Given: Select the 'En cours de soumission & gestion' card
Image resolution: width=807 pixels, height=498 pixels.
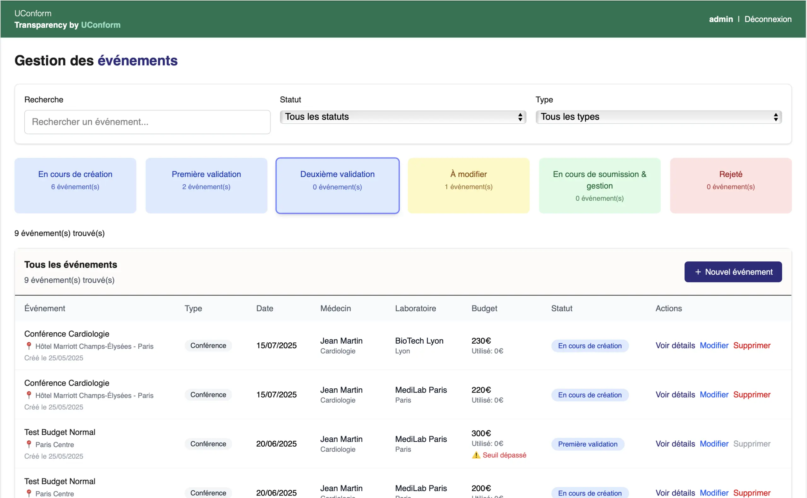Looking at the screenshot, I should pos(599,186).
